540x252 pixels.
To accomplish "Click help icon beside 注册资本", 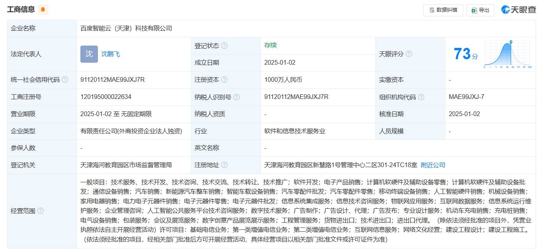I will 224,79.
